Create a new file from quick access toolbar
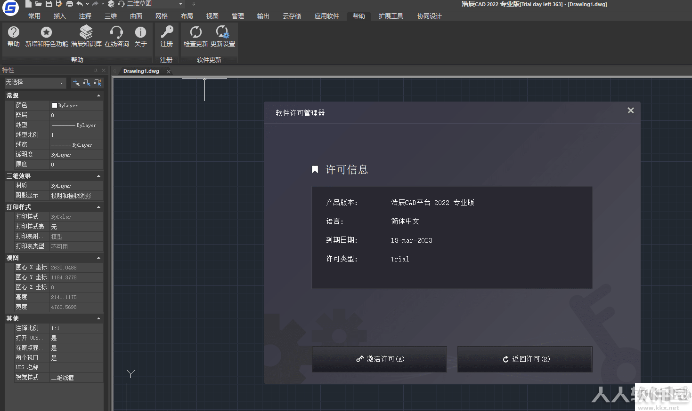692x411 pixels. click(x=28, y=4)
